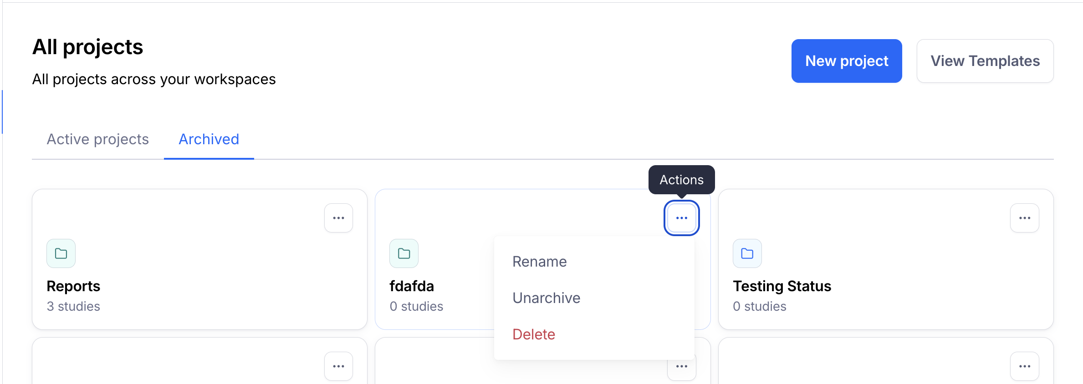Select Delete from the actions menu
The image size is (1083, 384).
tap(534, 334)
